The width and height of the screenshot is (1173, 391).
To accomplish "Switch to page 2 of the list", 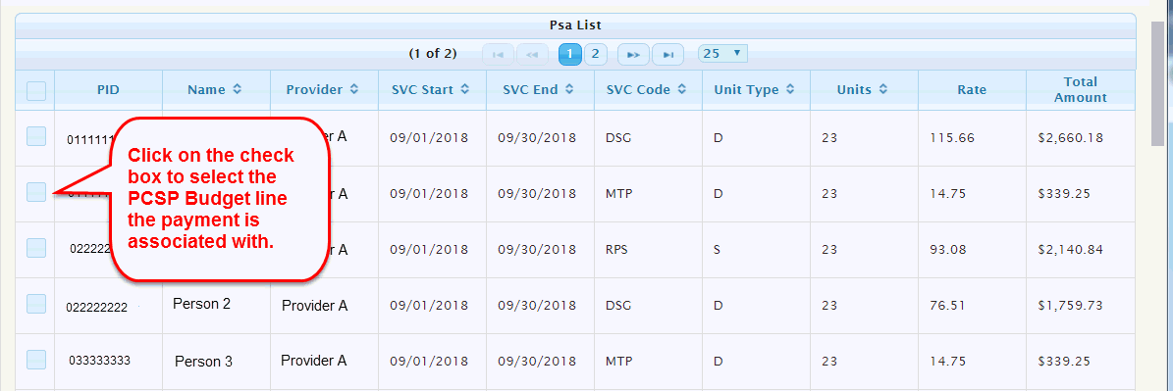I will click(x=596, y=54).
